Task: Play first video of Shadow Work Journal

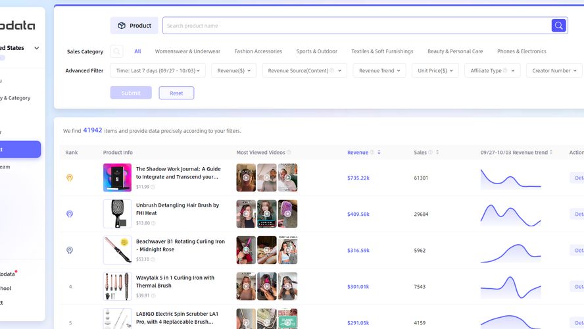Action: click(x=246, y=178)
